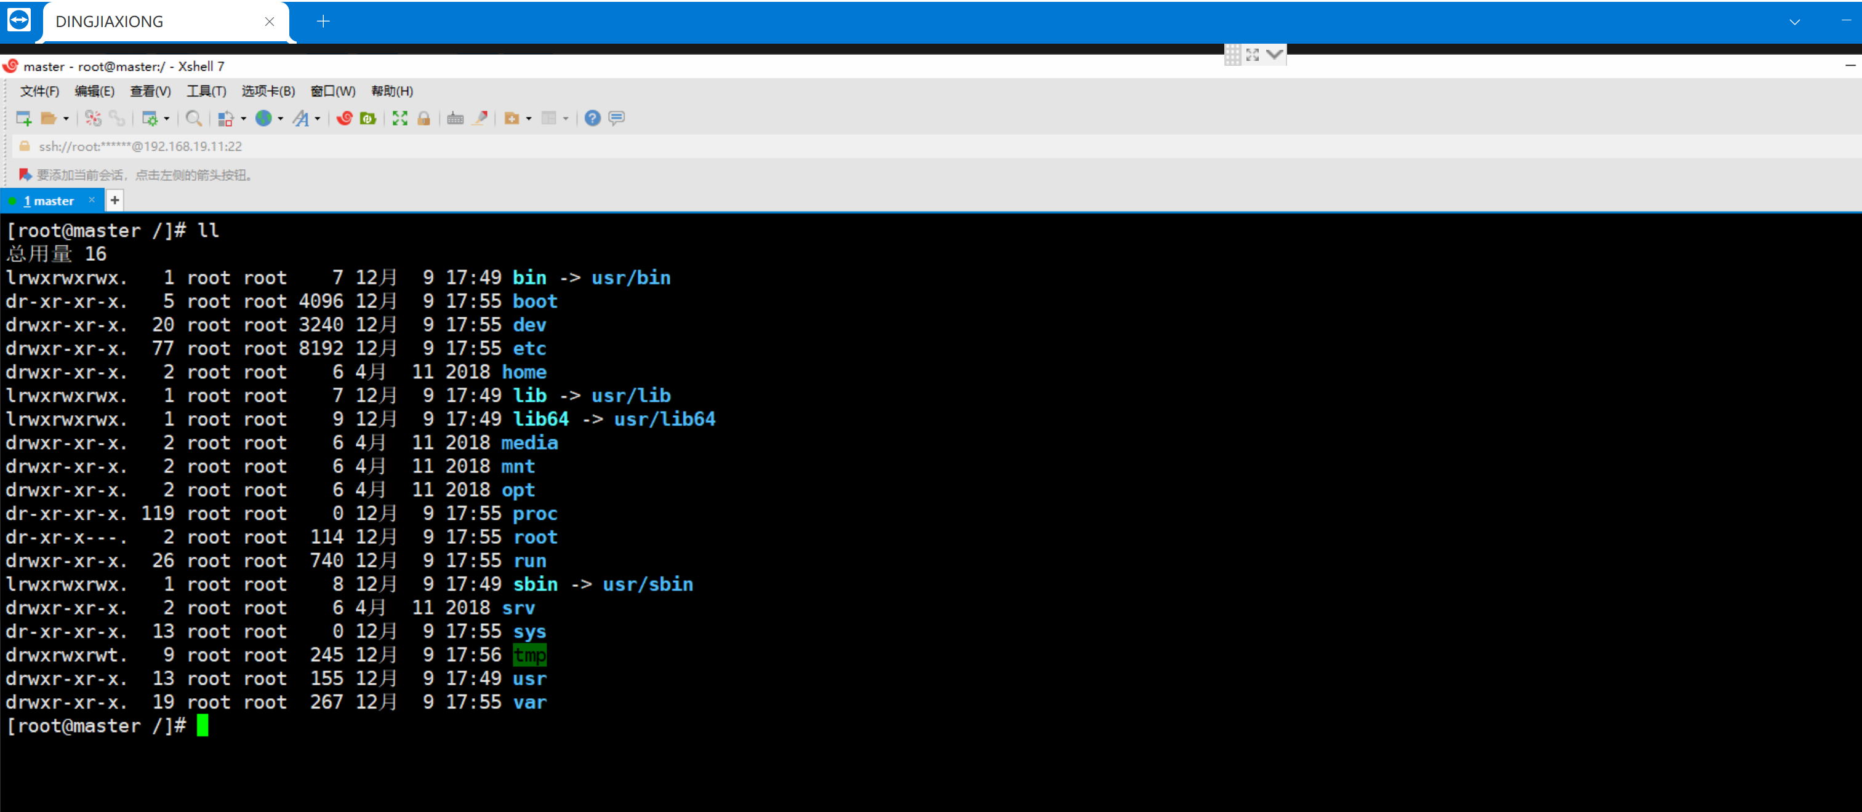Click the '总用量 16' line
The height and width of the screenshot is (812, 1862).
click(57, 253)
